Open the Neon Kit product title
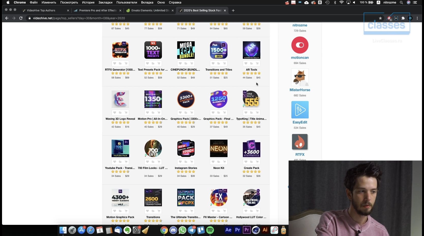 (219, 168)
